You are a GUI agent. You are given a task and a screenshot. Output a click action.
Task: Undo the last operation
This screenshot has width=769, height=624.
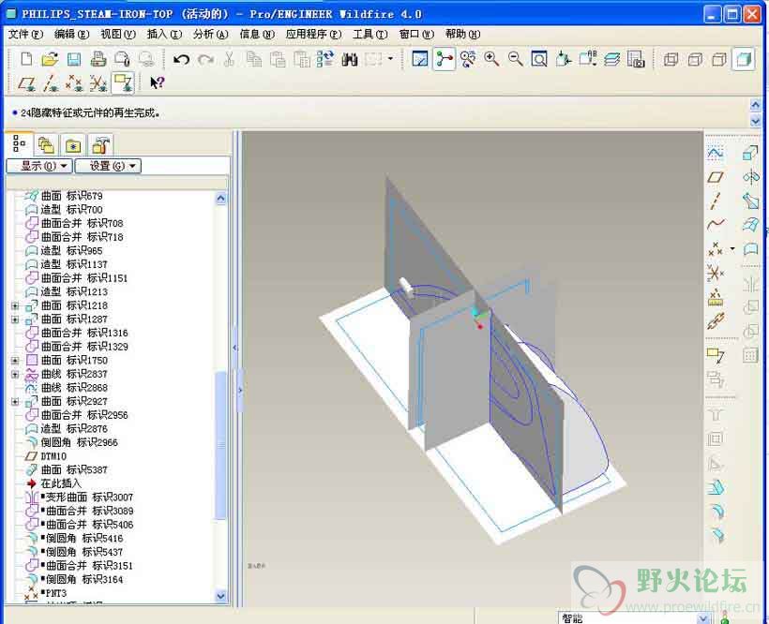(x=181, y=59)
